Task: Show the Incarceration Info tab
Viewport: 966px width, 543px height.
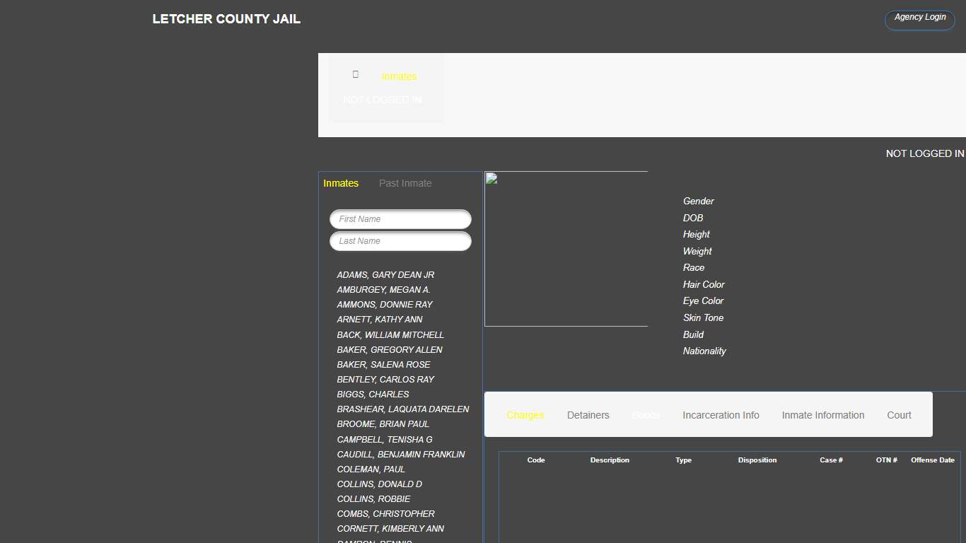Action: click(x=721, y=415)
